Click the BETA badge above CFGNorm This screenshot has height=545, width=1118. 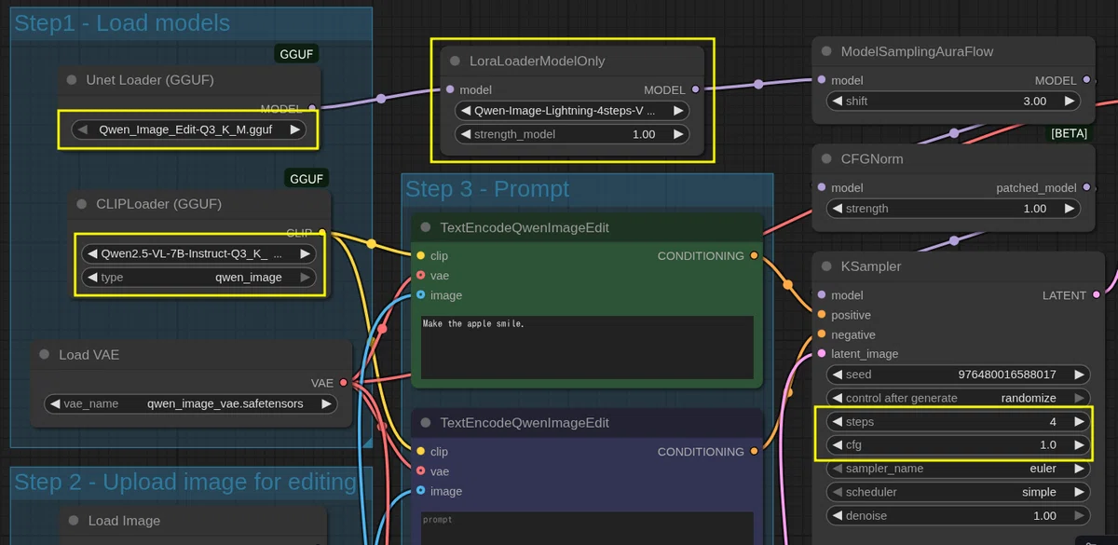(1069, 133)
